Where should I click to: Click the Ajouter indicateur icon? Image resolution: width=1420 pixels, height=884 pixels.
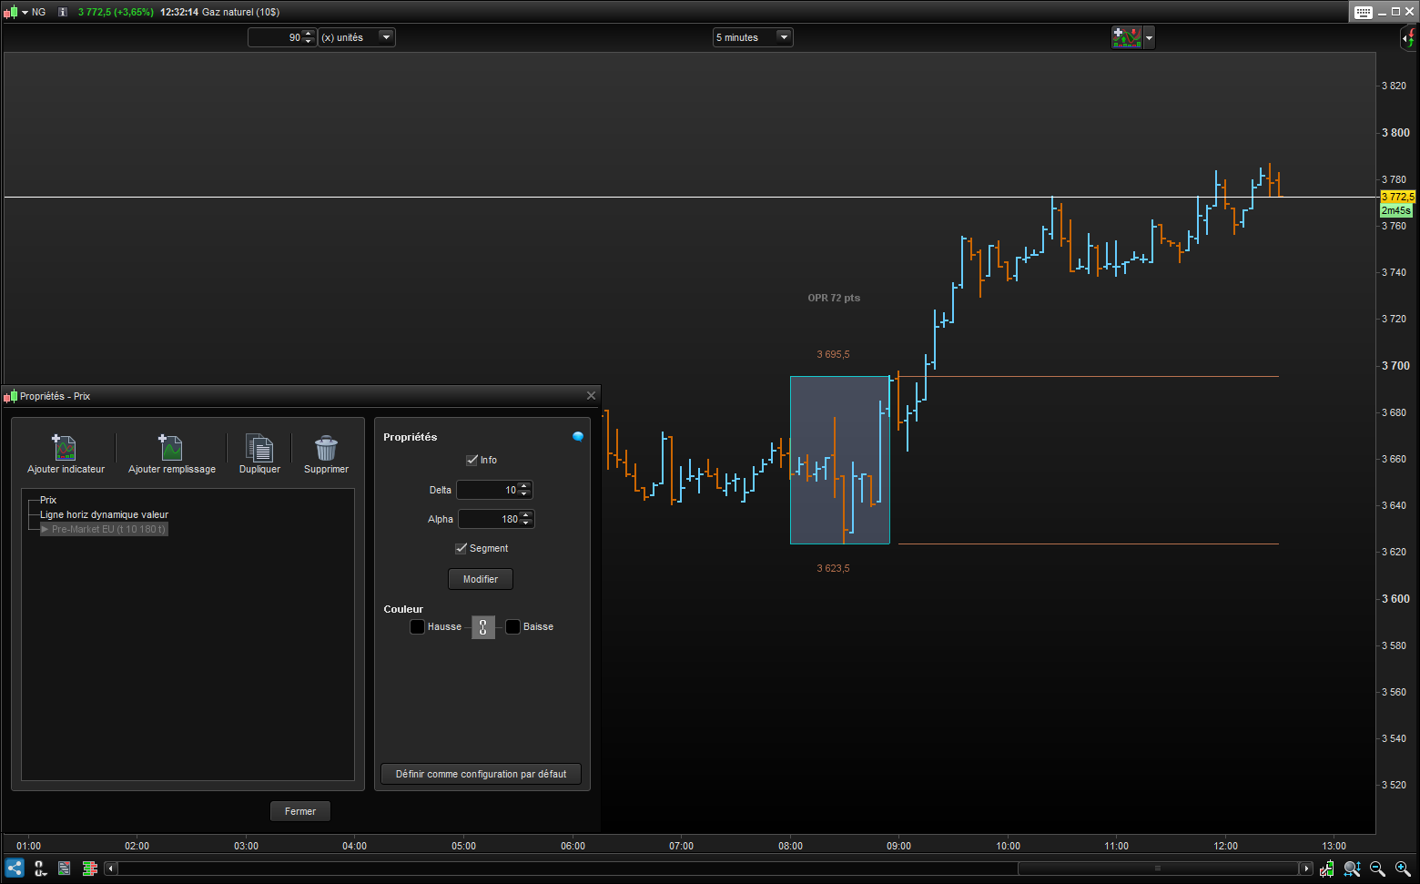pos(65,447)
